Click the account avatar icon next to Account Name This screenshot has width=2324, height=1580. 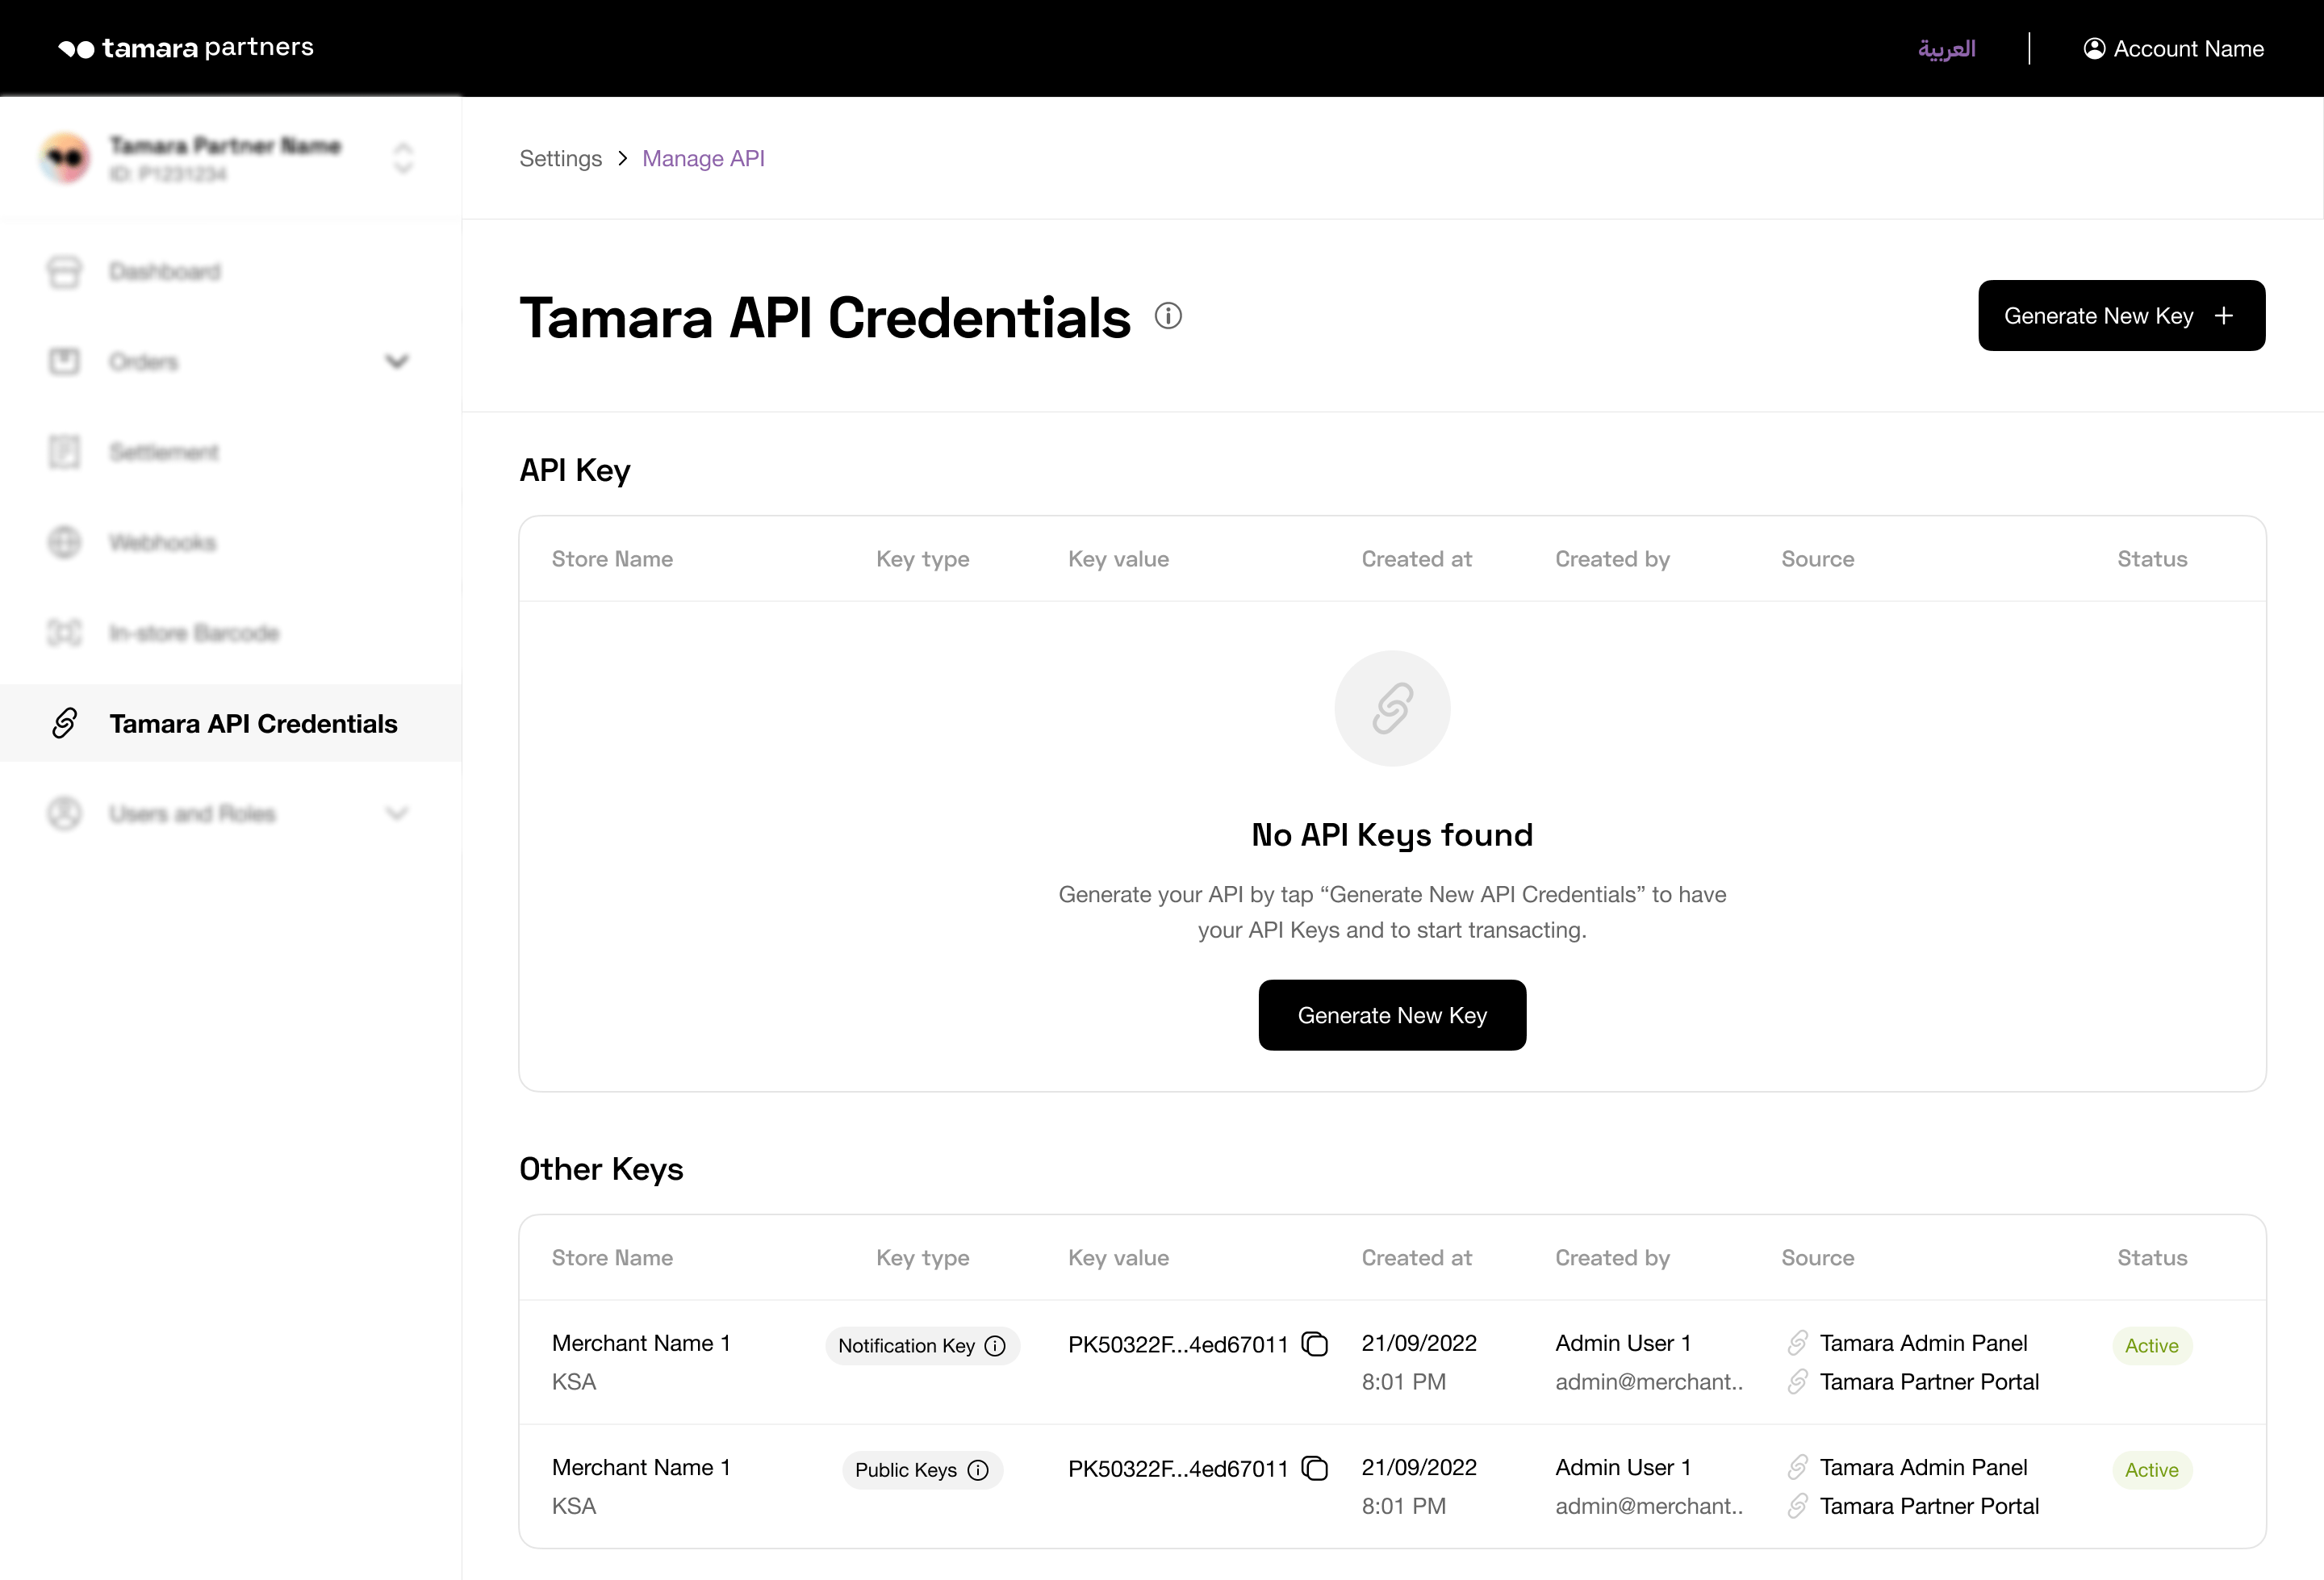point(2095,48)
